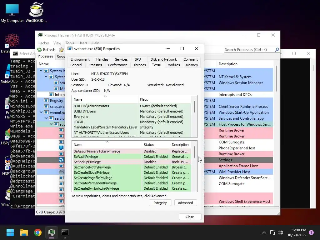Open File Explorer from the taskbar
Screen dimensions: 320x240
24,232
